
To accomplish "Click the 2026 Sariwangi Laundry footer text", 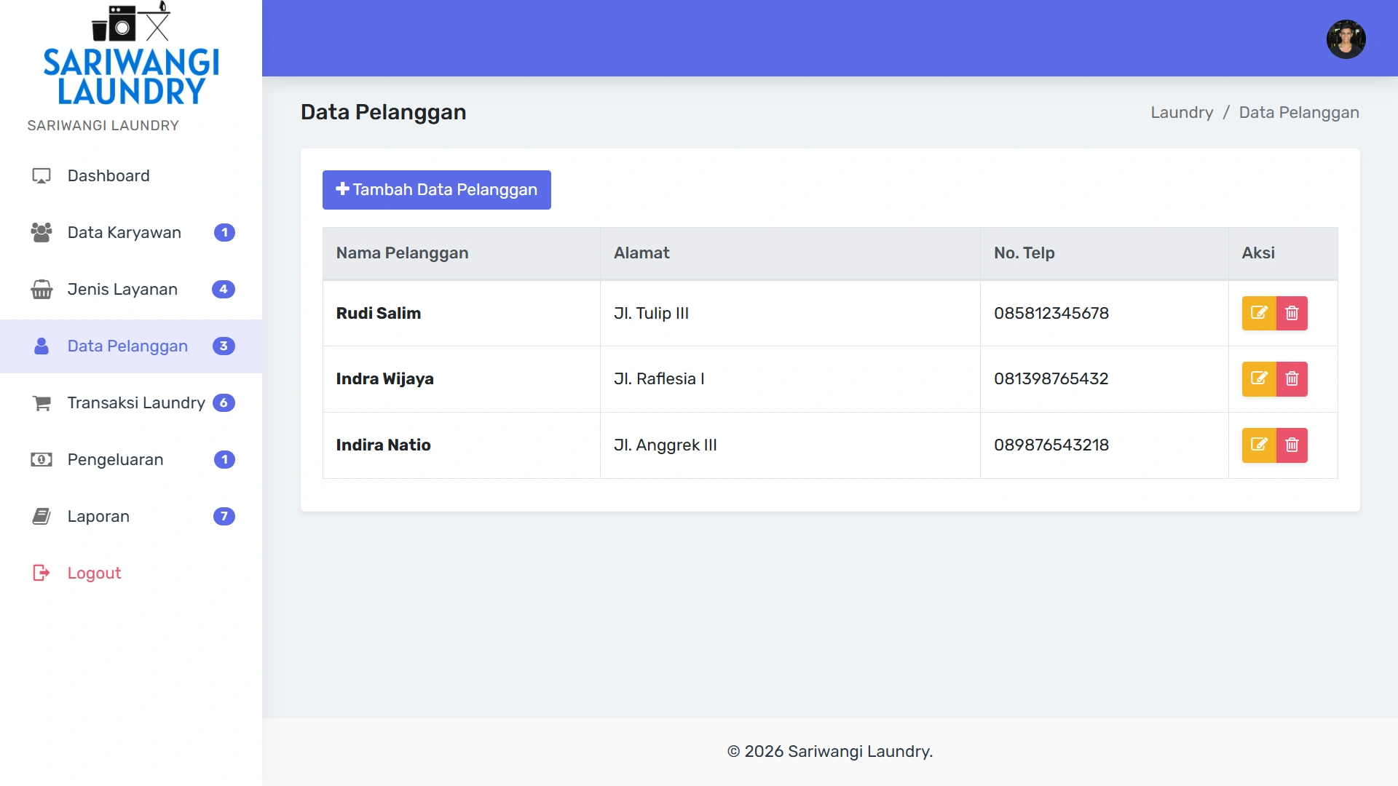I will (x=830, y=752).
